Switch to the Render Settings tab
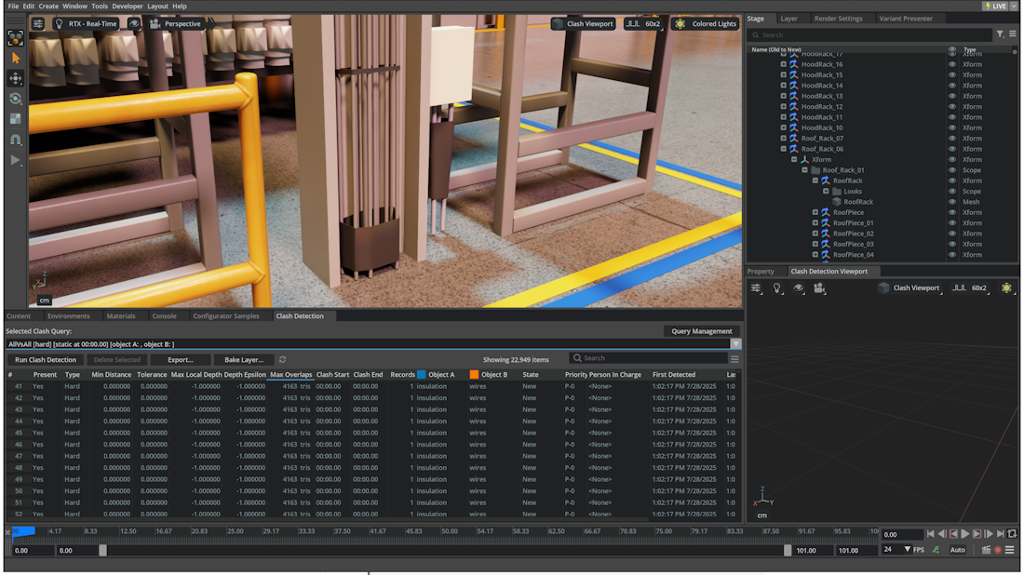Image resolution: width=1024 pixels, height=575 pixels. 838,19
